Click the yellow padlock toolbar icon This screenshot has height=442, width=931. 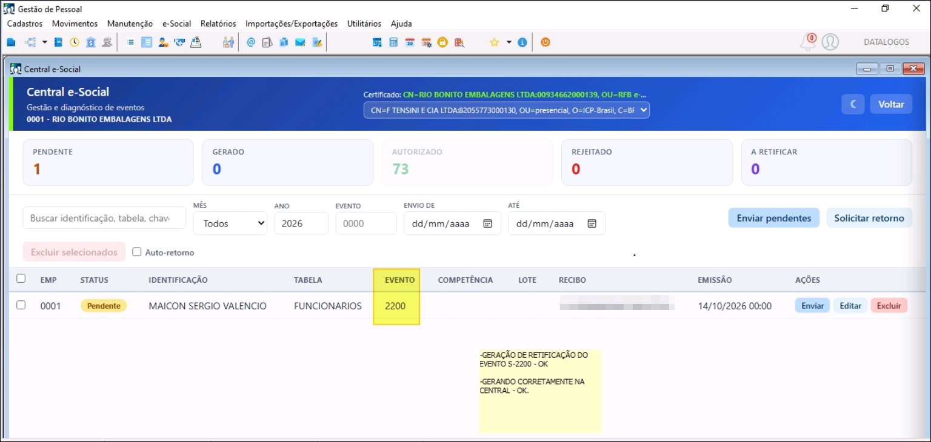click(442, 42)
